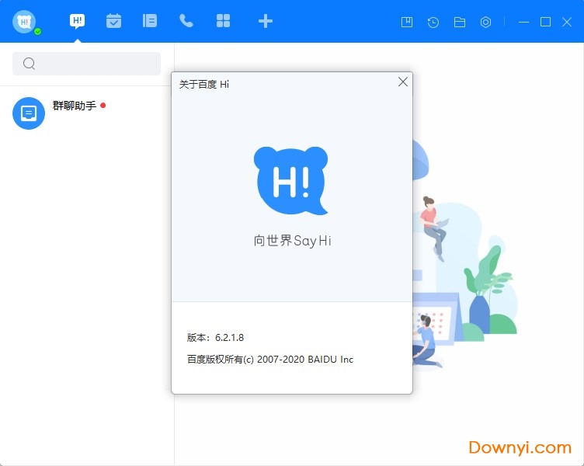
Task: Open the calendar schedule icon
Action: click(x=114, y=21)
